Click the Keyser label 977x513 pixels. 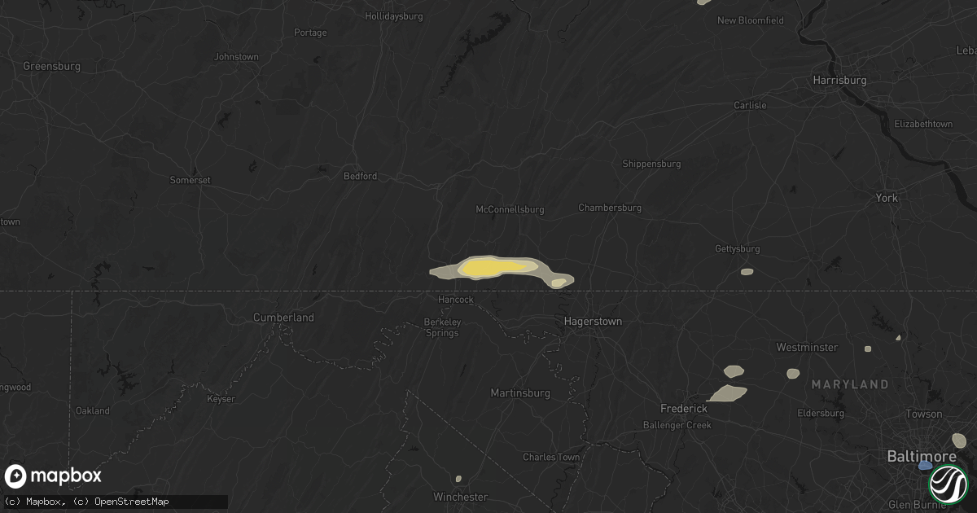coord(221,399)
